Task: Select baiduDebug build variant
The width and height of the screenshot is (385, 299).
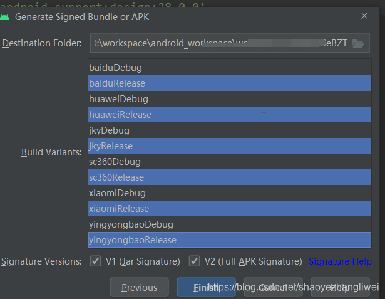Action: (x=230, y=68)
